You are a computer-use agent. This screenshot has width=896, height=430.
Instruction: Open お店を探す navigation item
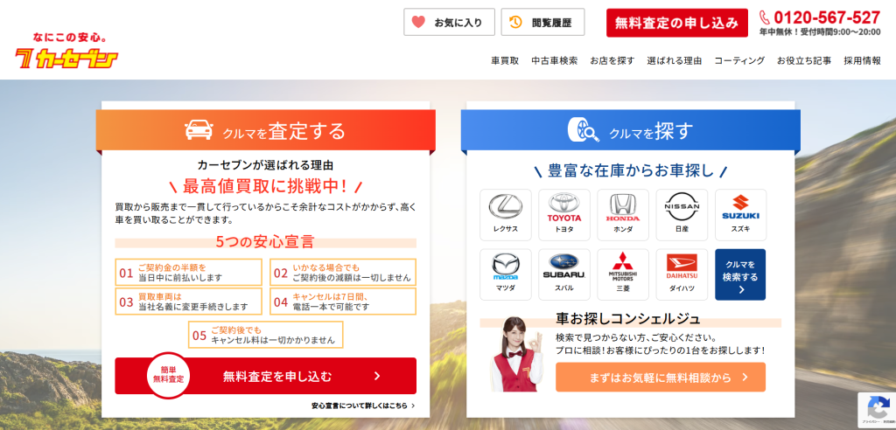(x=612, y=61)
